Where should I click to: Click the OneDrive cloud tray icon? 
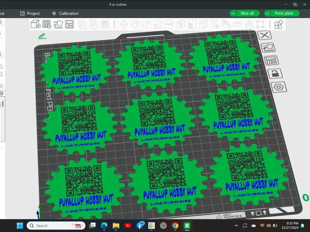tap(254, 225)
